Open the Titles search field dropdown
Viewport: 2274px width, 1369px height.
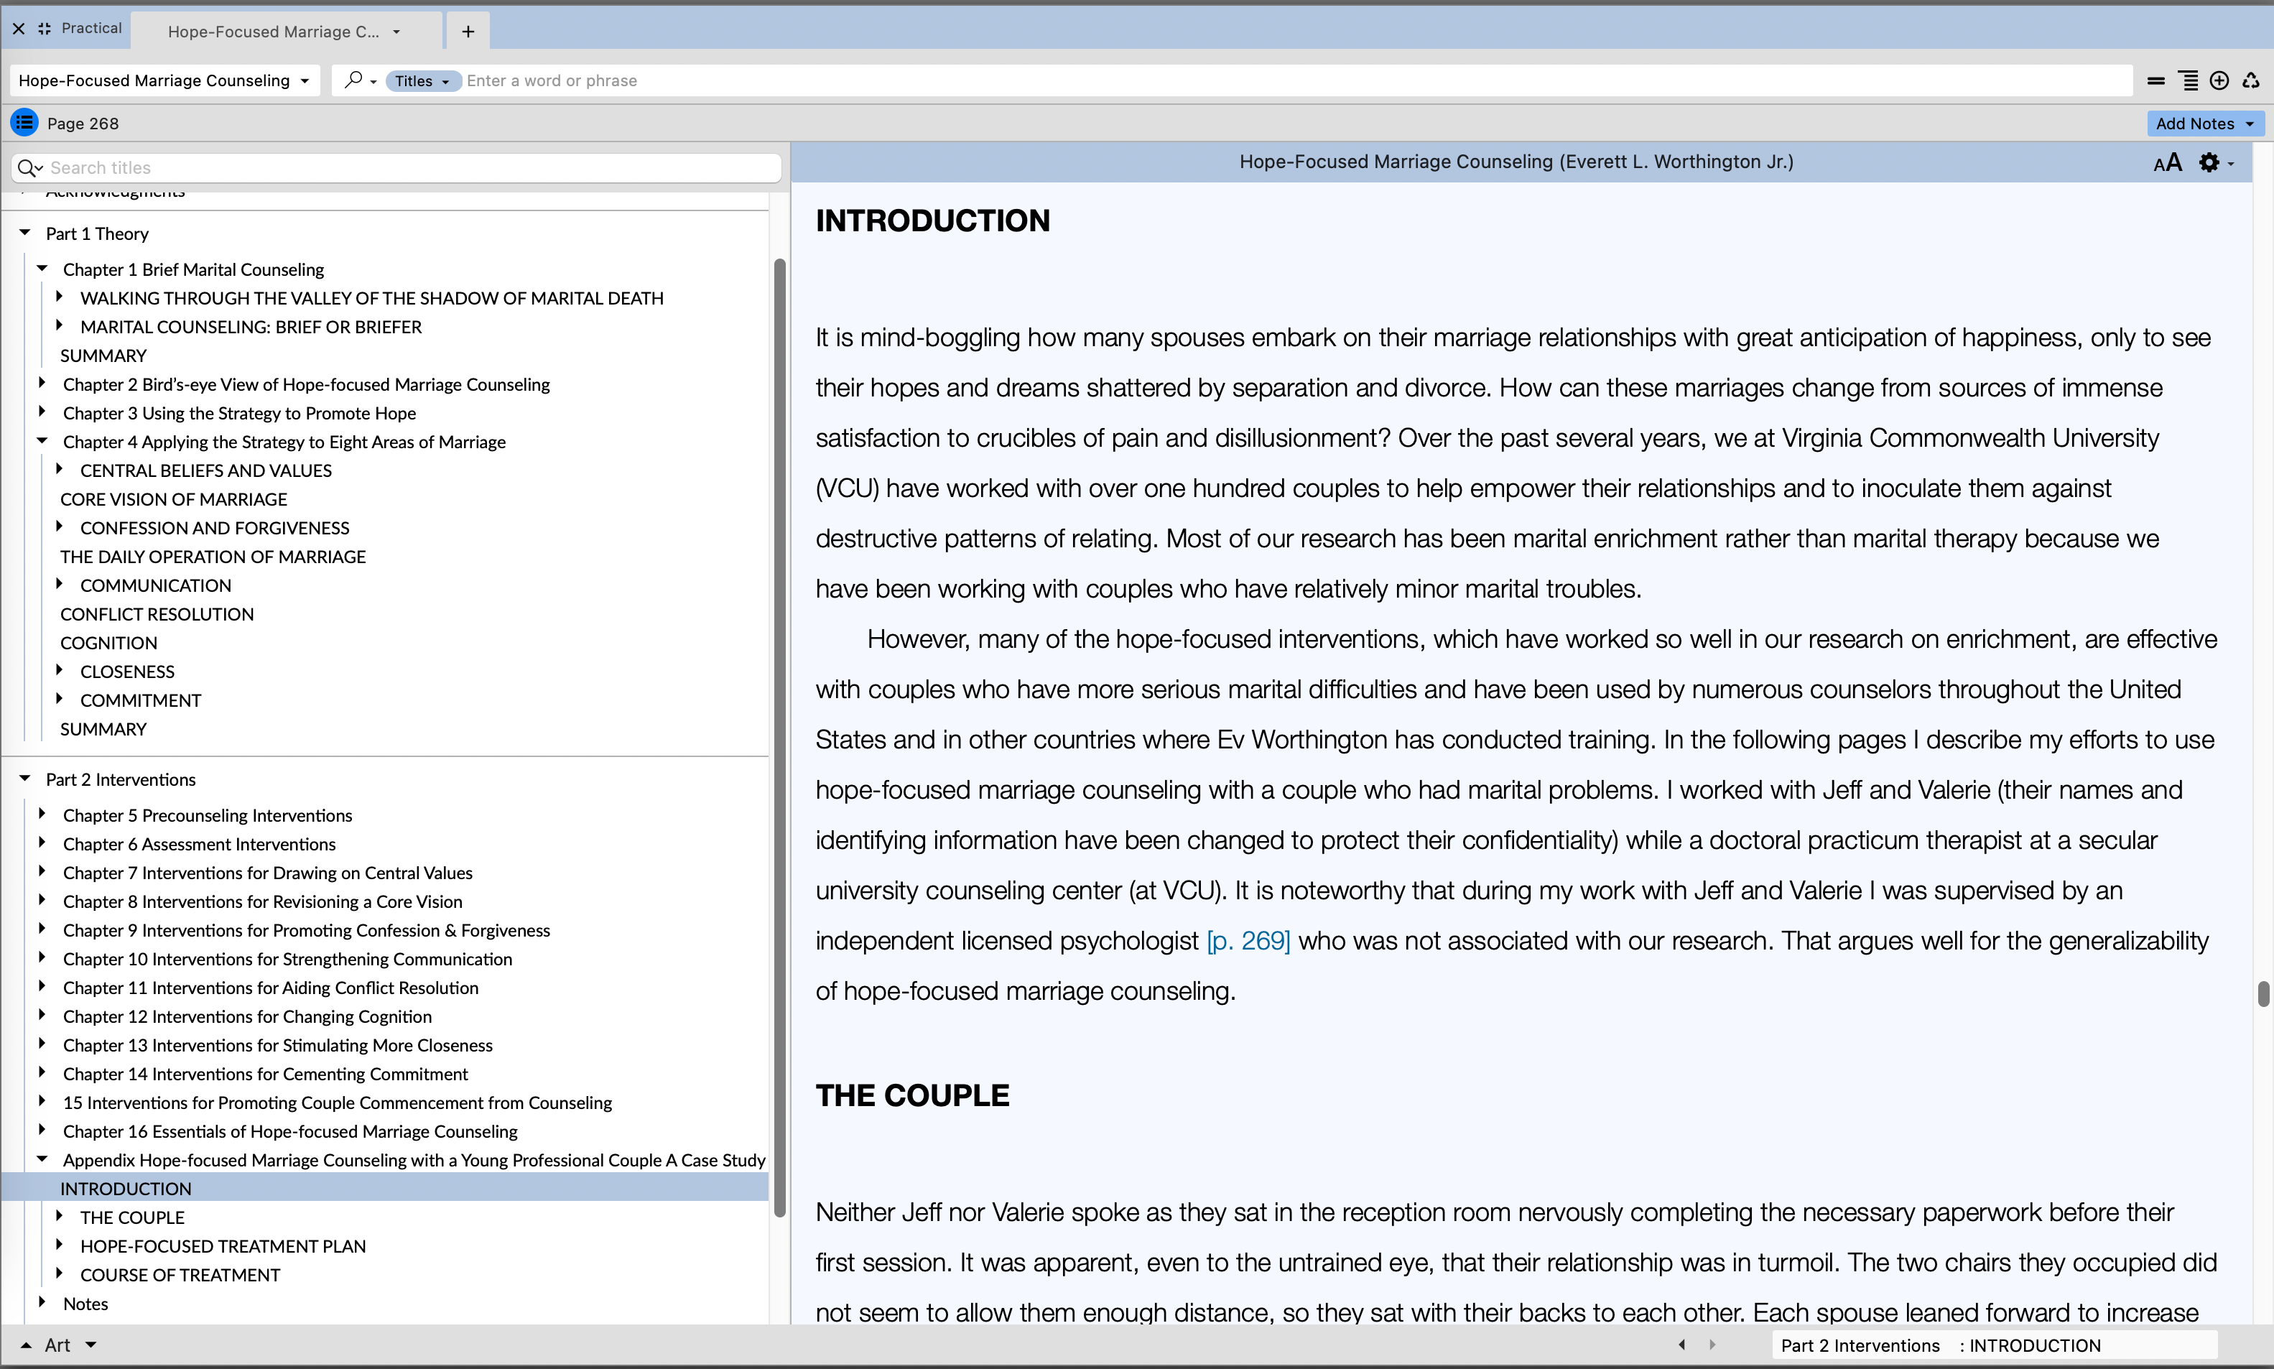click(422, 80)
